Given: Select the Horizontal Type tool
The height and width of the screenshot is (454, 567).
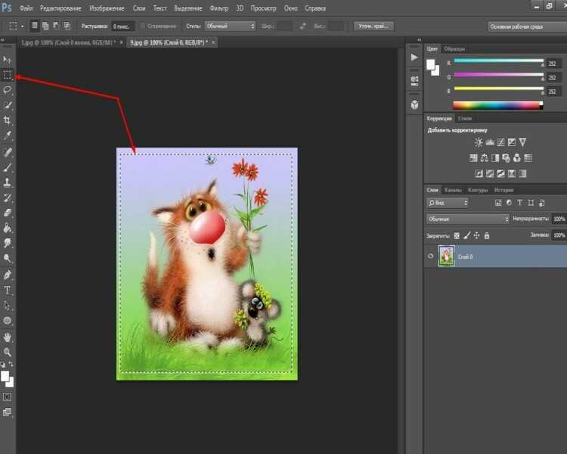Looking at the screenshot, I should [8, 291].
